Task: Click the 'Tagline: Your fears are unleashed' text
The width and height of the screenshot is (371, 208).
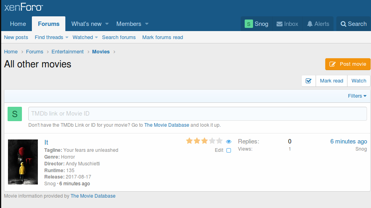Action: 81,150
